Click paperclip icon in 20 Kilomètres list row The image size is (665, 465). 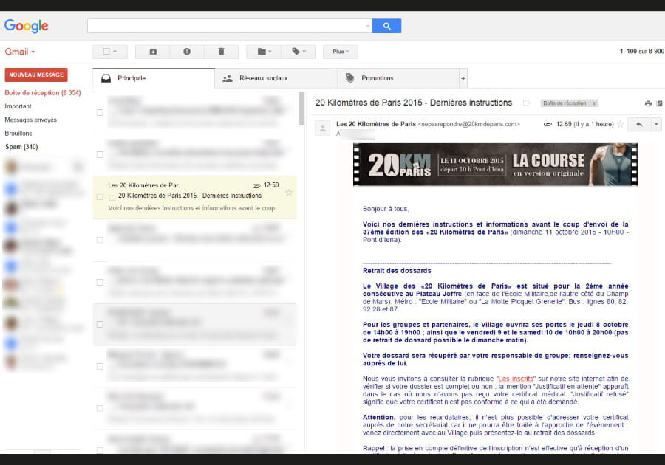click(x=256, y=185)
